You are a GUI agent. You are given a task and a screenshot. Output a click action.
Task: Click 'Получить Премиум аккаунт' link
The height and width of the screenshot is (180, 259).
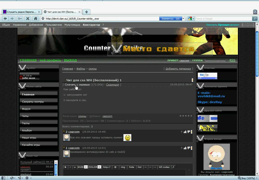pyautogui.click(x=223, y=25)
